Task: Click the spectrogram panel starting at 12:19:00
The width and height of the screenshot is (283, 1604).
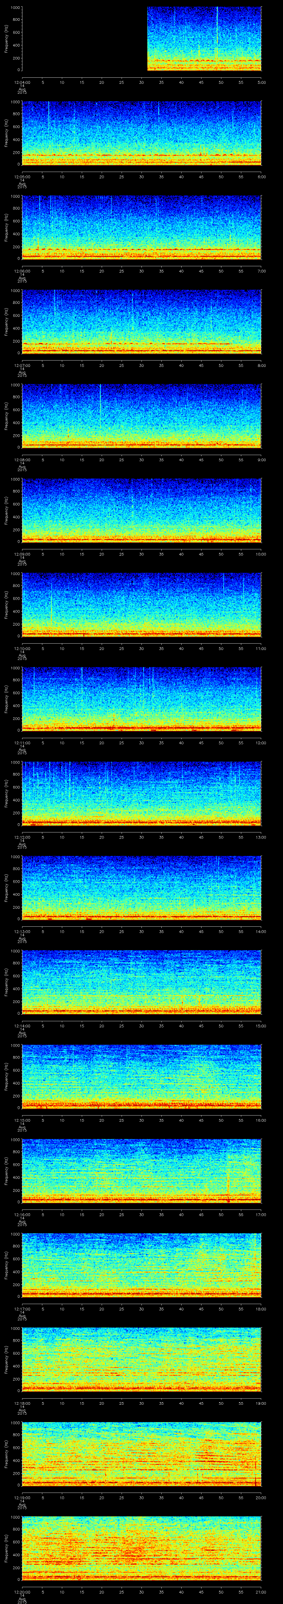Action: click(x=142, y=1454)
